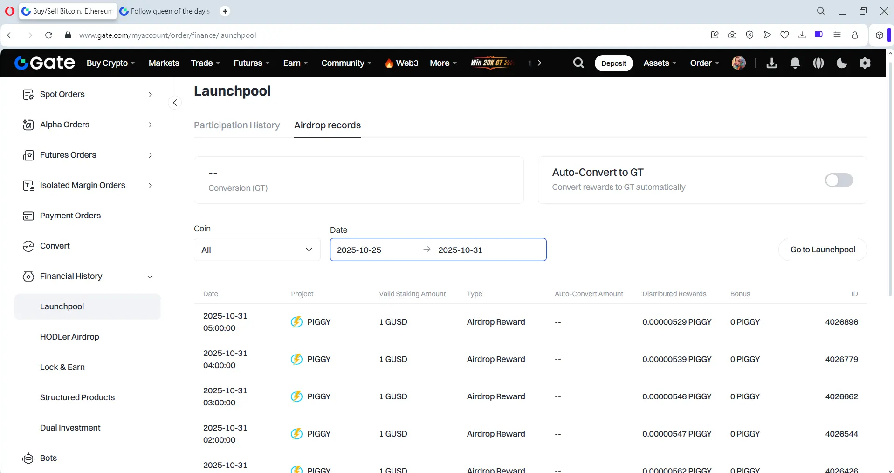Expand the Futures menu in header
The width and height of the screenshot is (894, 473).
point(252,63)
